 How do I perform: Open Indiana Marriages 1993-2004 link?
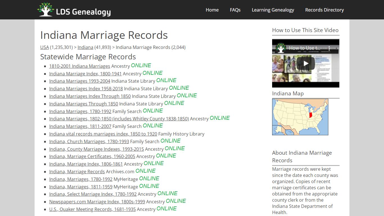[80, 81]
